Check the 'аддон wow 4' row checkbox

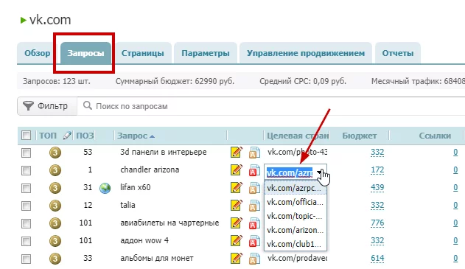click(x=26, y=241)
